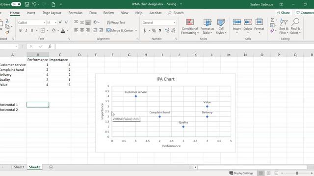Open the Merge & Center dropdown arrow

tap(136, 30)
